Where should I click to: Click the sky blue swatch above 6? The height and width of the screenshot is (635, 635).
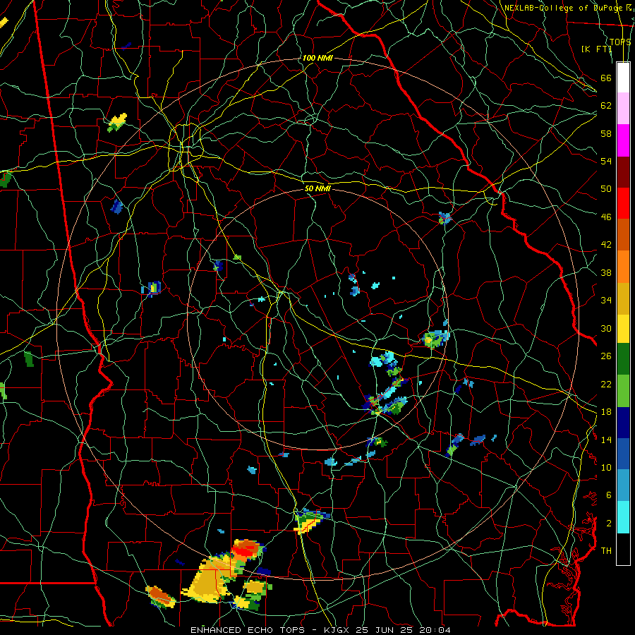point(623,485)
